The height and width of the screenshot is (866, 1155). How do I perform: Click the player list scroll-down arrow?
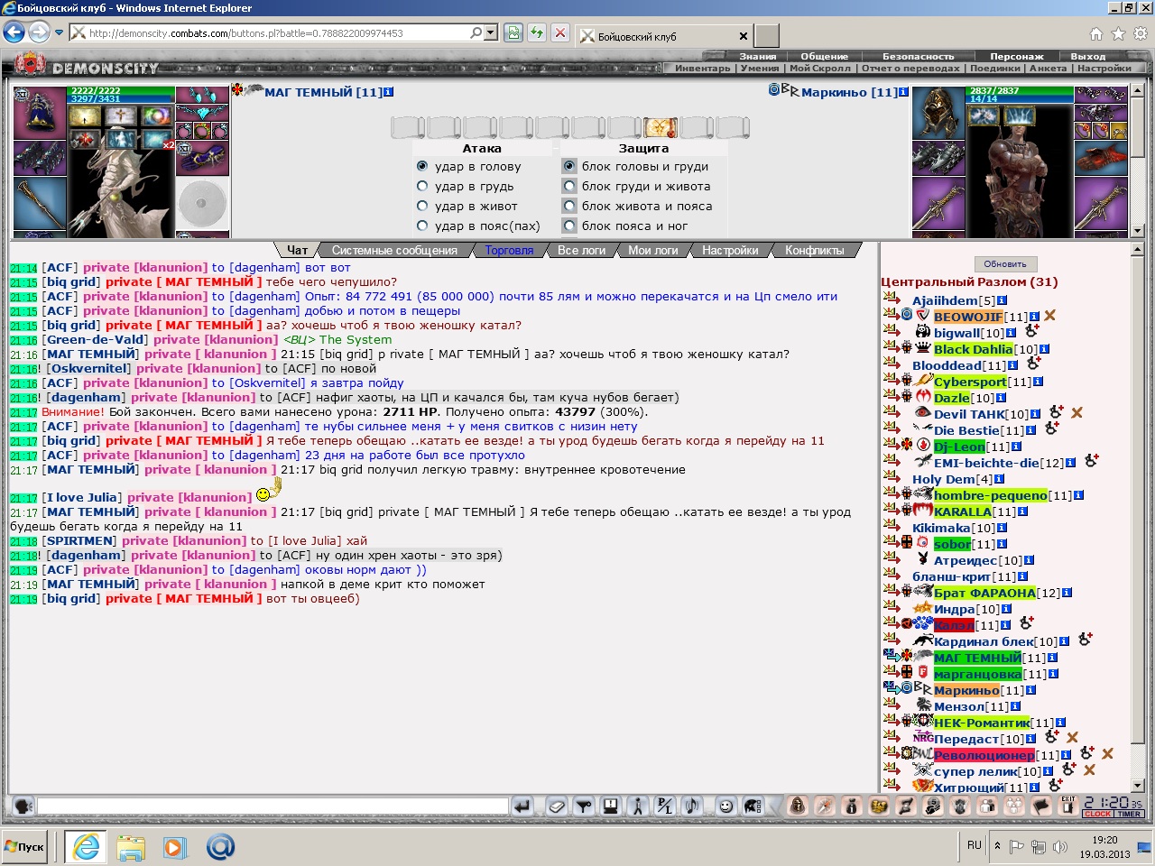[1138, 786]
